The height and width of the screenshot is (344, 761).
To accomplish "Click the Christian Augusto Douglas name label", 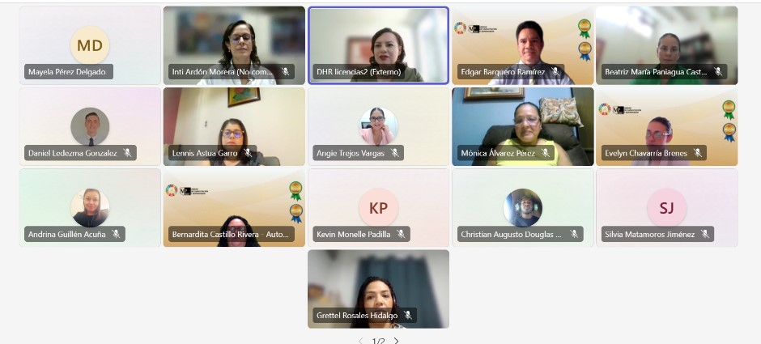I will tap(511, 234).
